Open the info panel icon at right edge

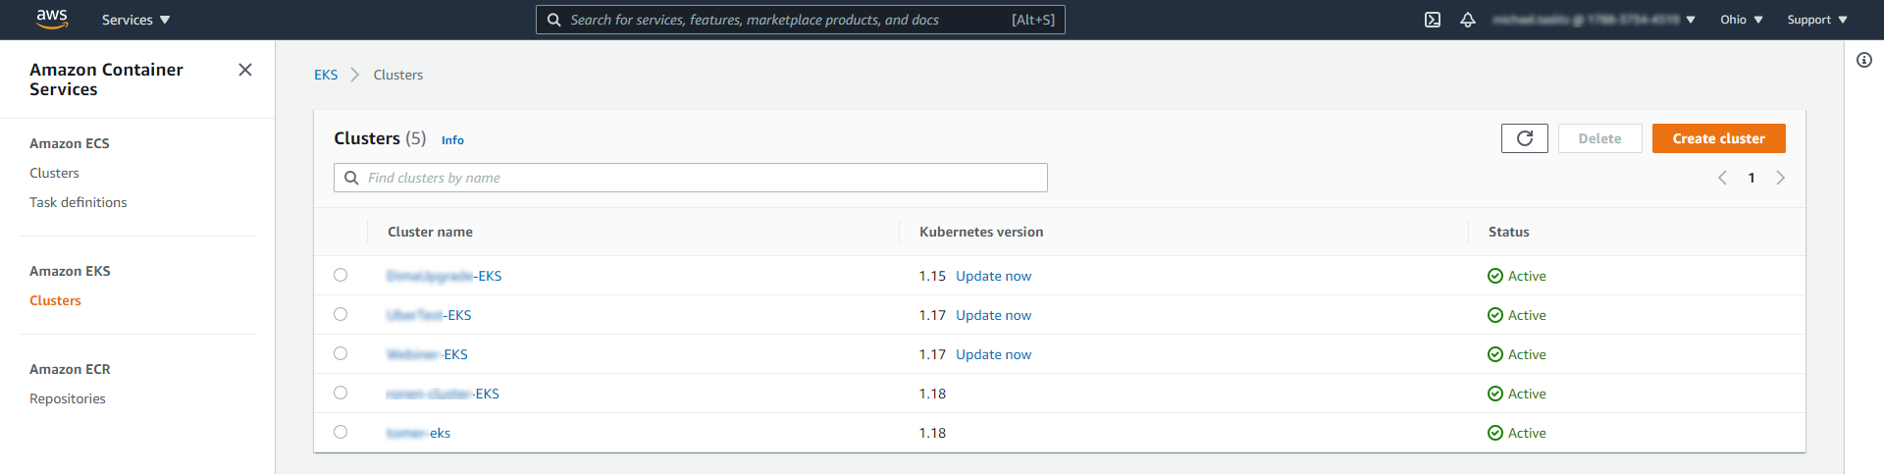click(1864, 60)
